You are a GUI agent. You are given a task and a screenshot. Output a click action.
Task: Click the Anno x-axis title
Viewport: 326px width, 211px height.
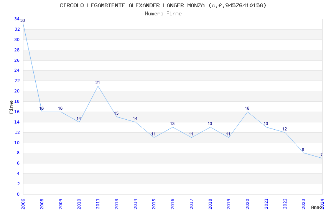click(x=316, y=207)
